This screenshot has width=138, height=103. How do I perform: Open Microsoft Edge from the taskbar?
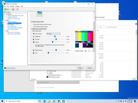45,101
